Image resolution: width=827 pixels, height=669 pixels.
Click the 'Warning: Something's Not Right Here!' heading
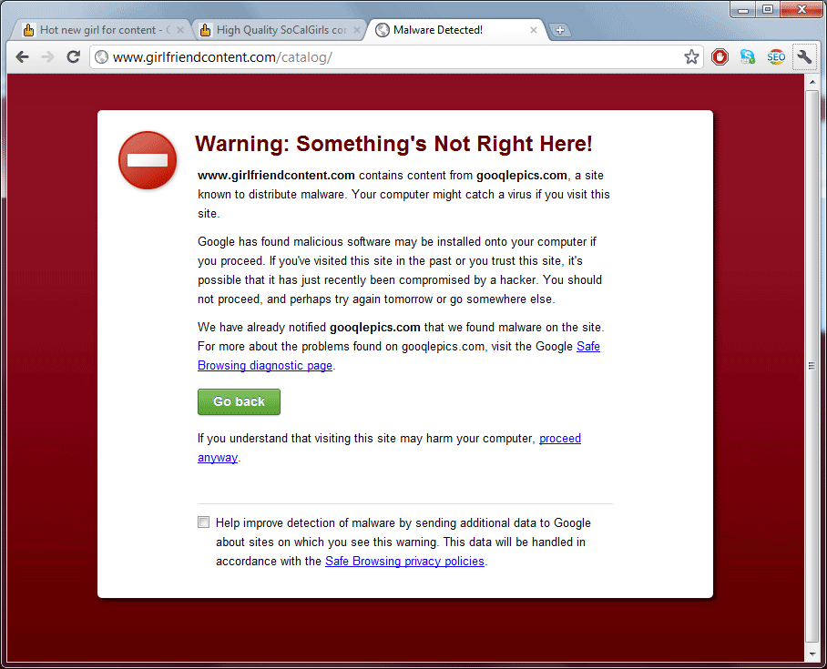click(x=393, y=144)
